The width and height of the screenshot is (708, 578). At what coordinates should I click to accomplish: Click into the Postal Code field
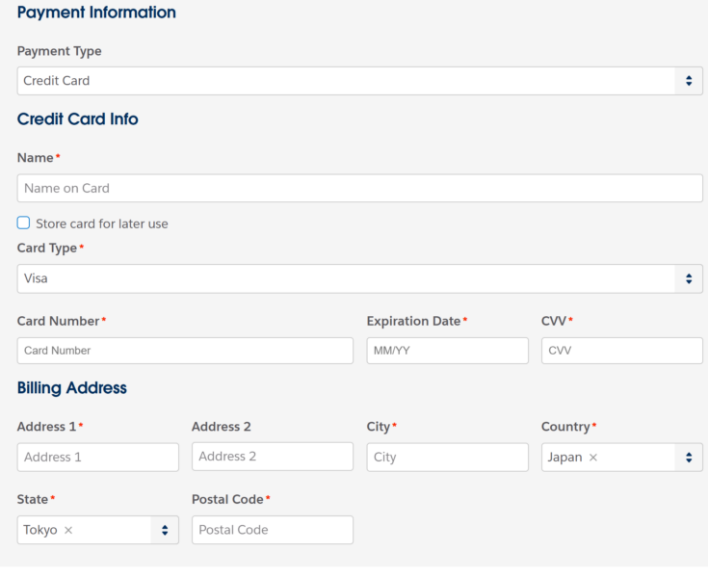pos(272,530)
